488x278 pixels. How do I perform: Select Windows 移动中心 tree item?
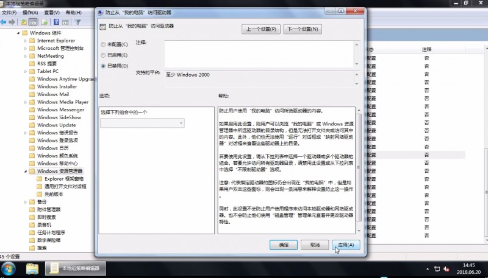(x=57, y=164)
